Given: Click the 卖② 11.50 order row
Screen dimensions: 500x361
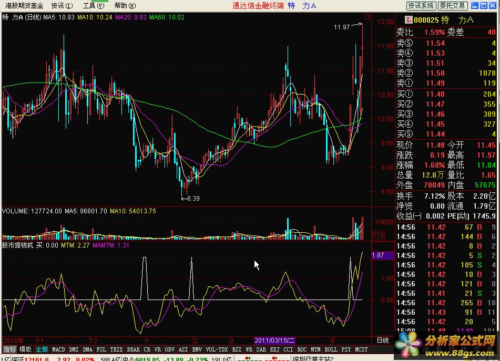Looking at the screenshot, I should (x=446, y=73).
